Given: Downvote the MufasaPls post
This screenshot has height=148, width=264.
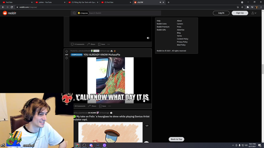Looking at the screenshot, I should coord(66,58).
